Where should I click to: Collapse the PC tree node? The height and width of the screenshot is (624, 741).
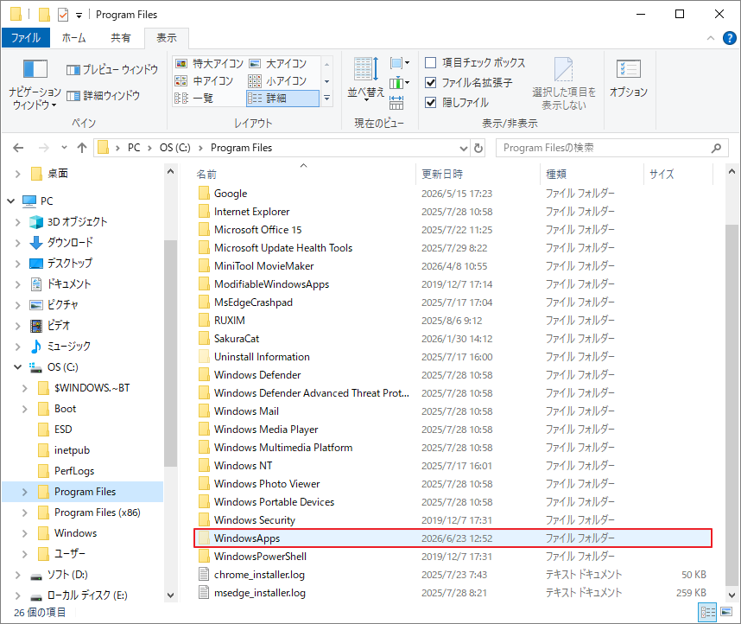pos(11,201)
